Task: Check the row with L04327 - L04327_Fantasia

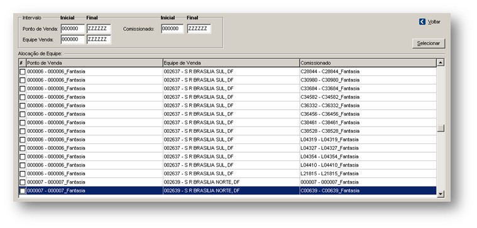Action: point(23,148)
